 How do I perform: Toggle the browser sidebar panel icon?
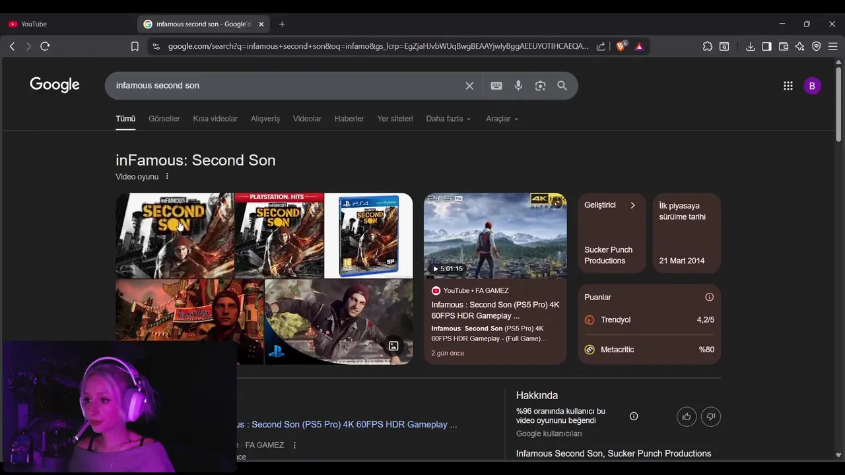point(766,46)
